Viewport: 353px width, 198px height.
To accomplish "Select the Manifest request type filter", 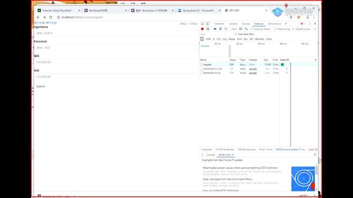I will coord(259,39).
